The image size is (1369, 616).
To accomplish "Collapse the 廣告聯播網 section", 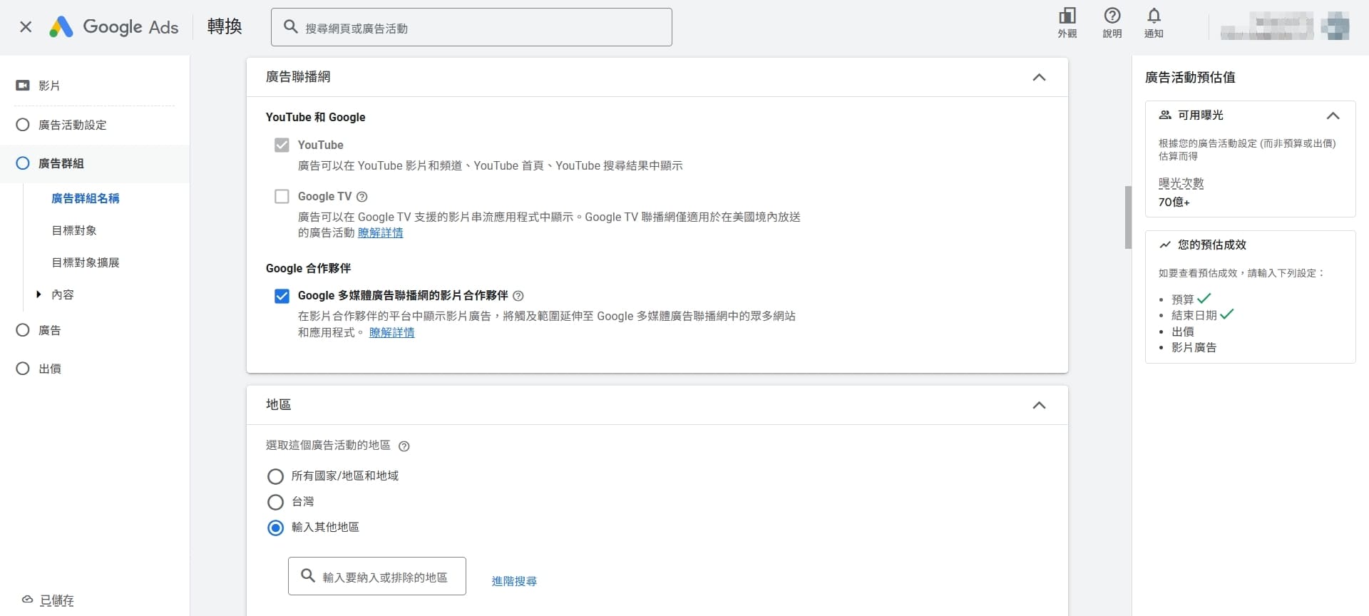I will coord(1039,77).
